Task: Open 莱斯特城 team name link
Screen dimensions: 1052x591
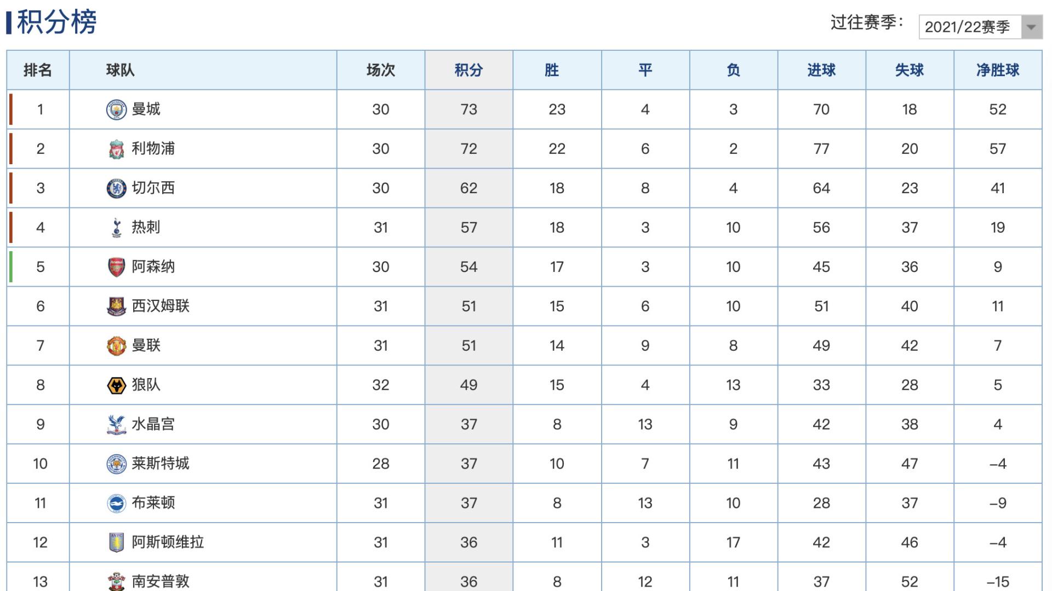Action: click(x=161, y=463)
